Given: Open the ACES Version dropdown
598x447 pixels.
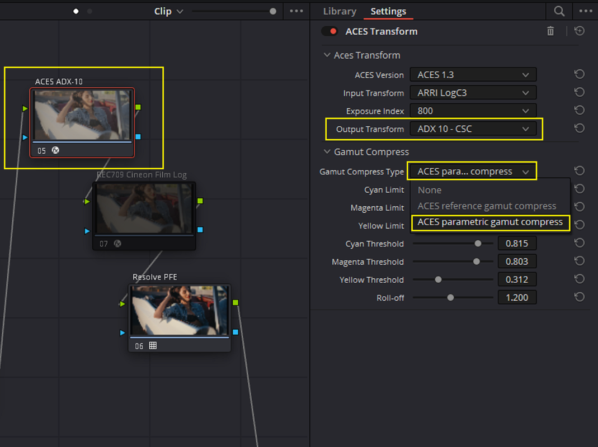Looking at the screenshot, I should point(473,75).
